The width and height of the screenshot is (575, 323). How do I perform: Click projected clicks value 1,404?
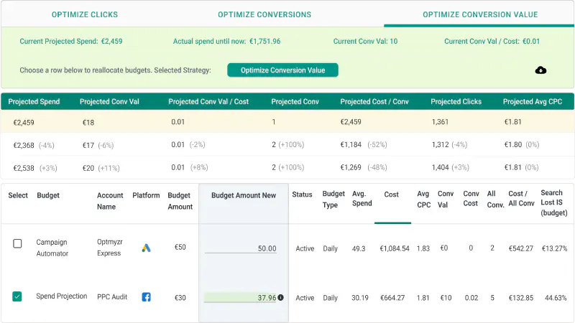[440, 167]
